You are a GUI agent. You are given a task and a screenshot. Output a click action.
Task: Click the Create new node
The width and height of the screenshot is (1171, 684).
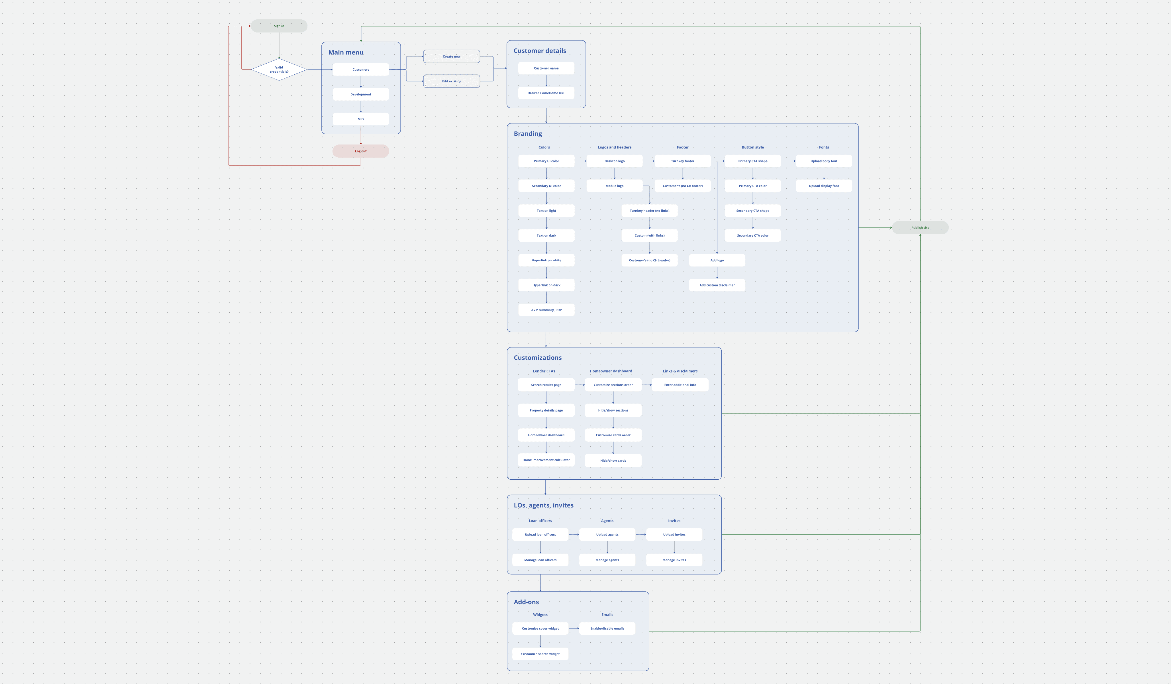pyautogui.click(x=451, y=57)
